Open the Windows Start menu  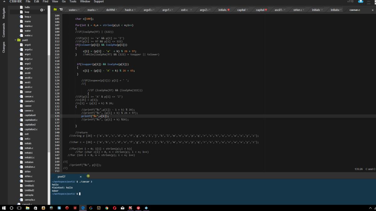tap(4, 208)
